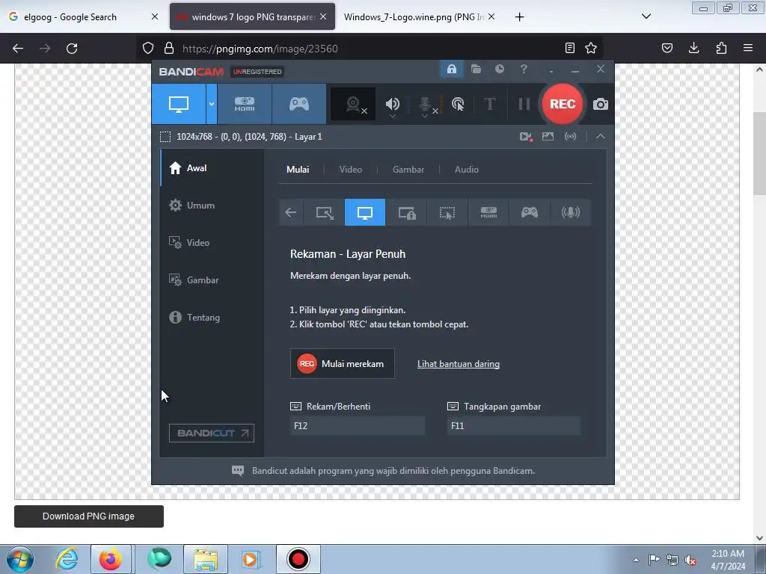Select around-mouse recording mode icon
The width and height of the screenshot is (766, 574).
(447, 212)
